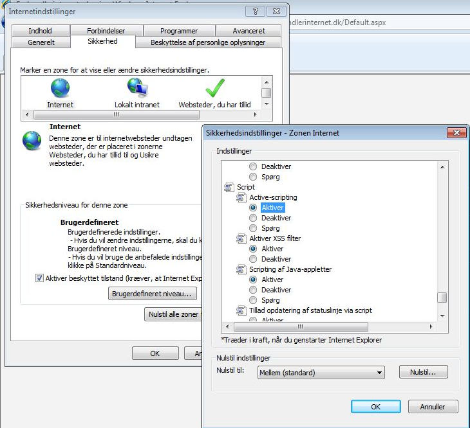Toggle Aktiver beskyttet tilstand checkbox

pos(39,278)
